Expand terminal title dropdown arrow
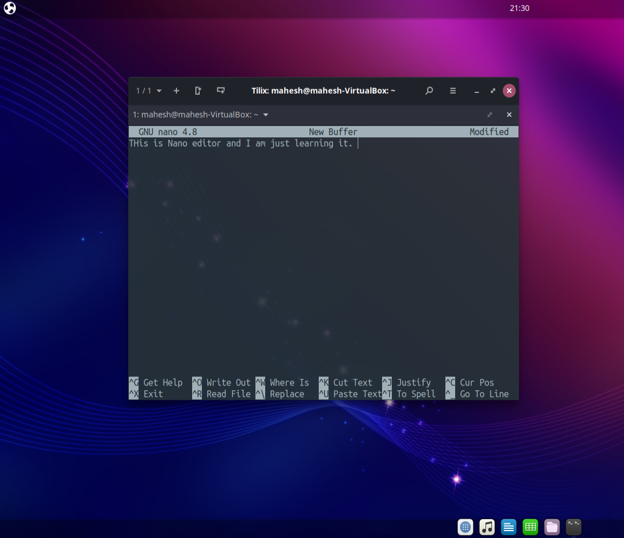Viewport: 624px width, 538px height. tap(266, 115)
